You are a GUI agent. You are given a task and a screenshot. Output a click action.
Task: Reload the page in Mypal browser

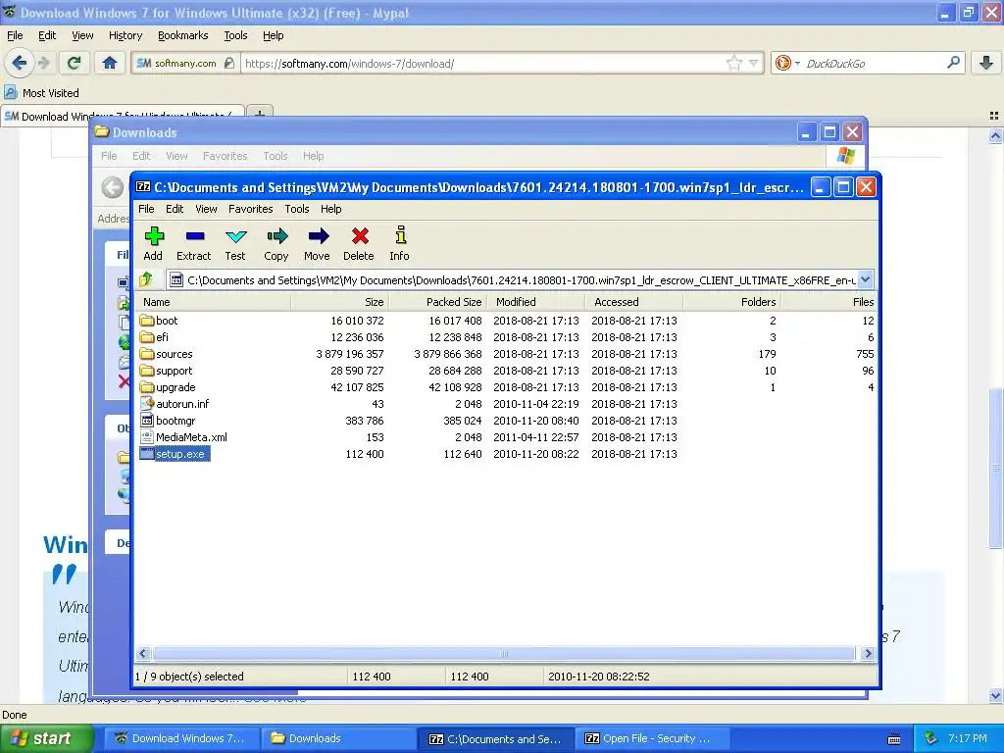74,63
